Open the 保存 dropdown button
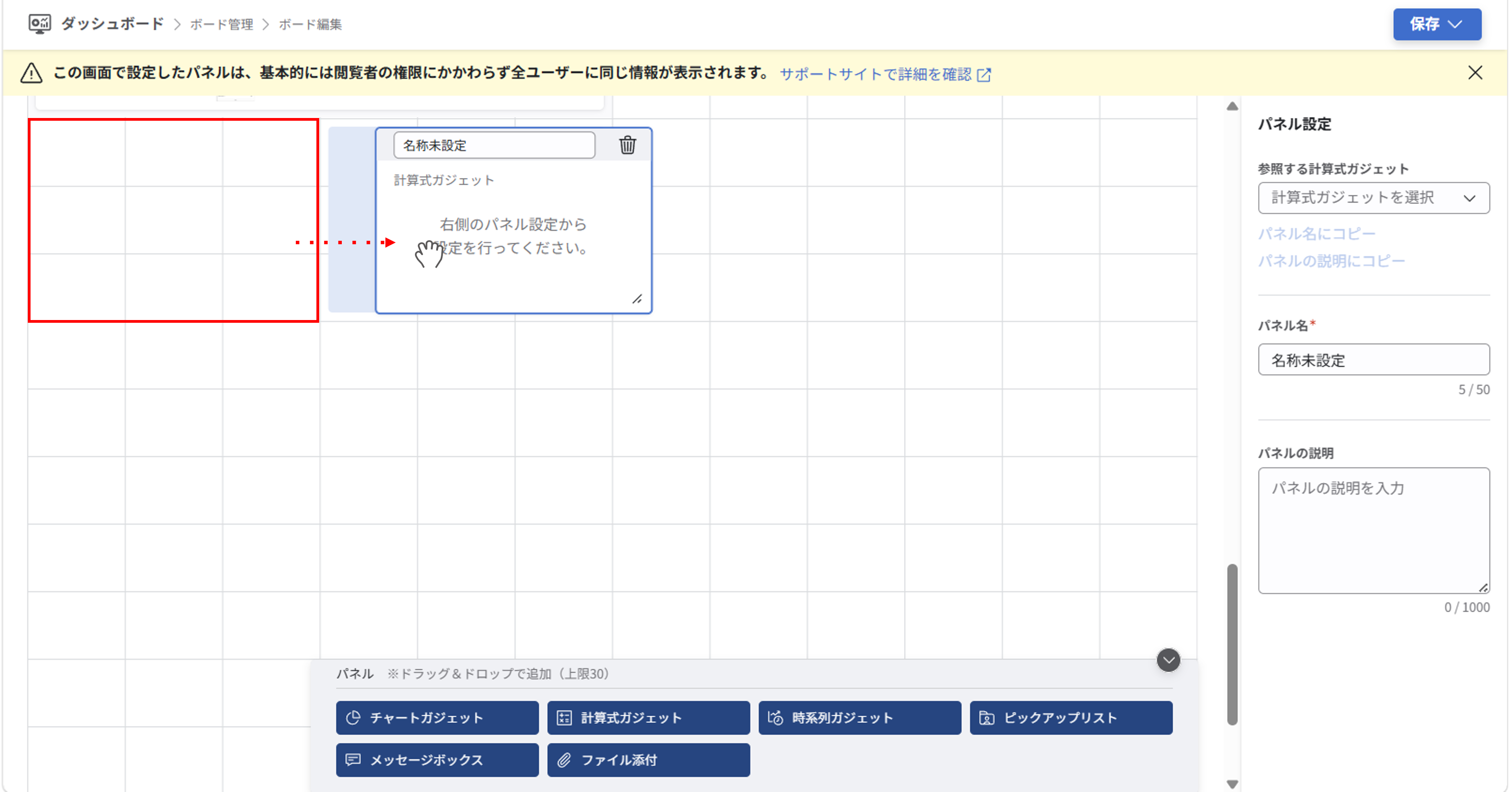The width and height of the screenshot is (1510, 792). point(1437,24)
